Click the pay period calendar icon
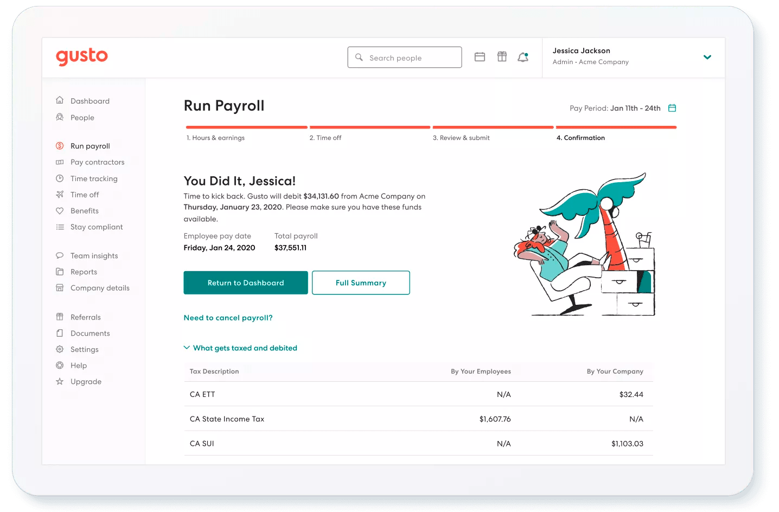Viewport: 779px width, 512px height. (x=672, y=108)
